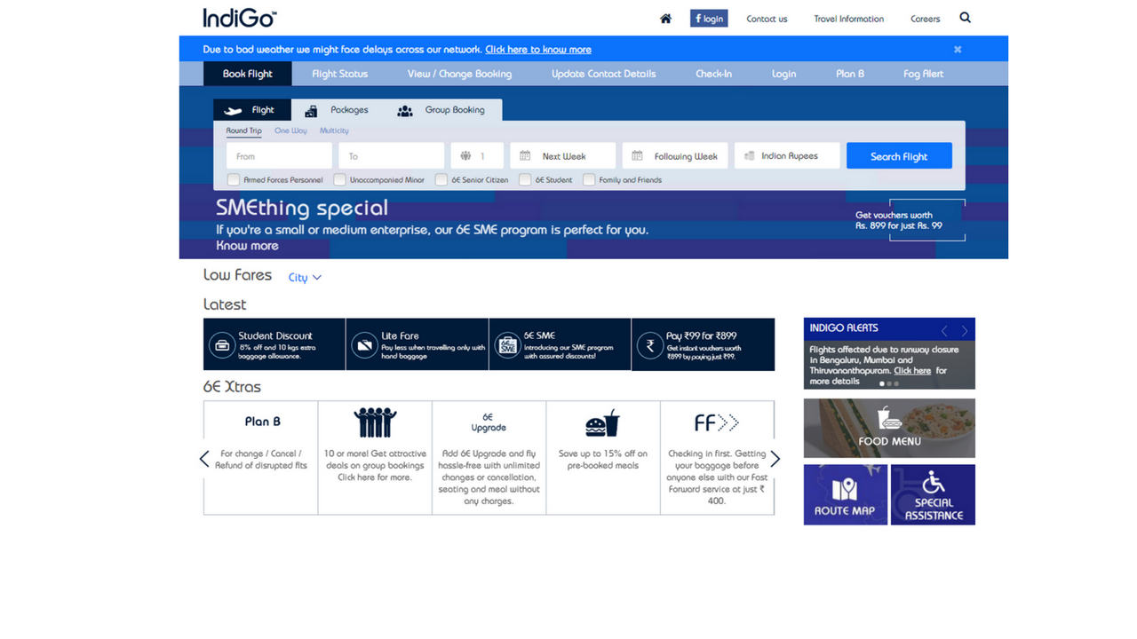Click the Lite Fare no-baggage icon

coord(364,344)
